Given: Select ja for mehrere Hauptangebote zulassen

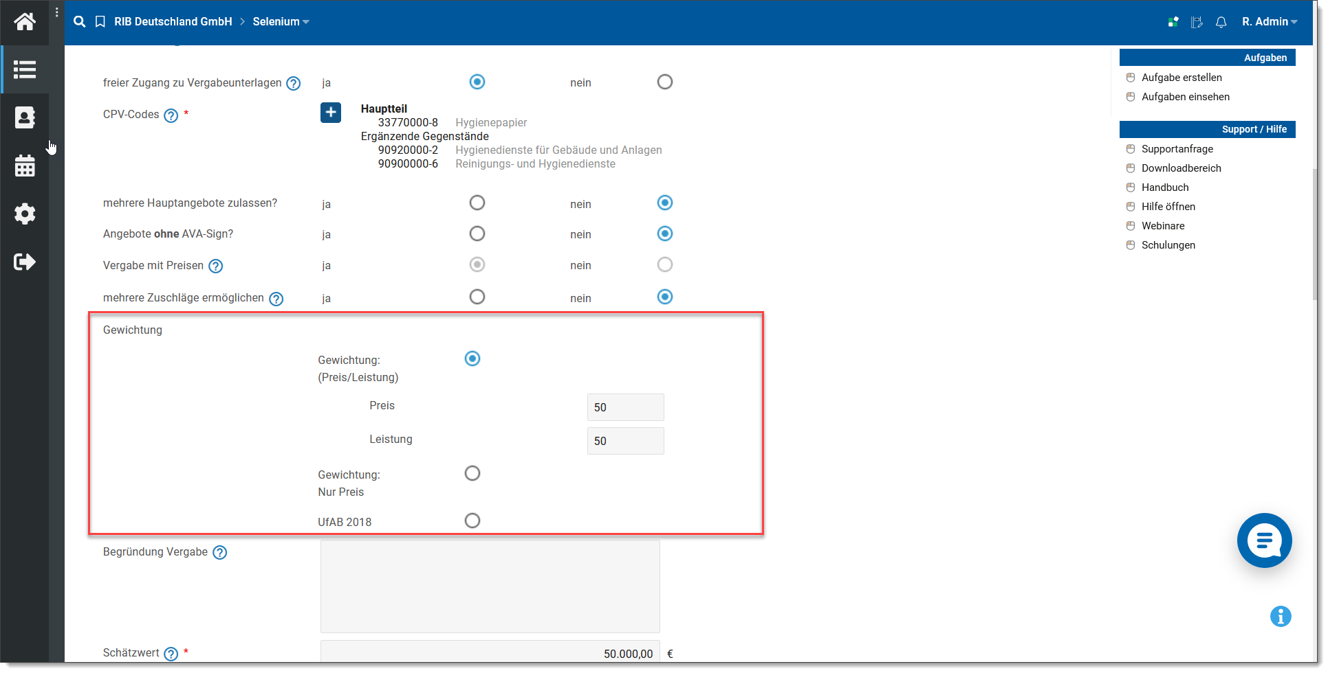Looking at the screenshot, I should (477, 203).
